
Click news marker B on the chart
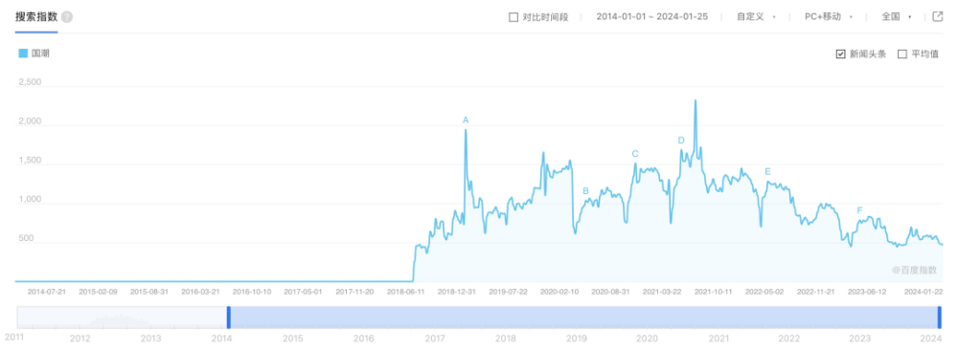[x=585, y=191]
